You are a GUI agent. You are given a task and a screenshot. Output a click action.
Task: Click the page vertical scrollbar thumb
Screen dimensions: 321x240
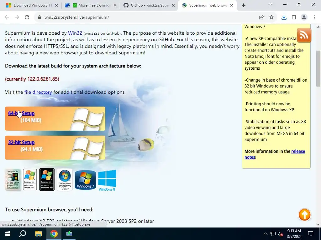[x=318, y=68]
